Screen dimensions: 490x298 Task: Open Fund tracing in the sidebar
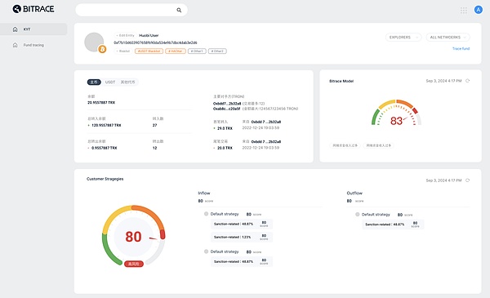pyautogui.click(x=33, y=45)
